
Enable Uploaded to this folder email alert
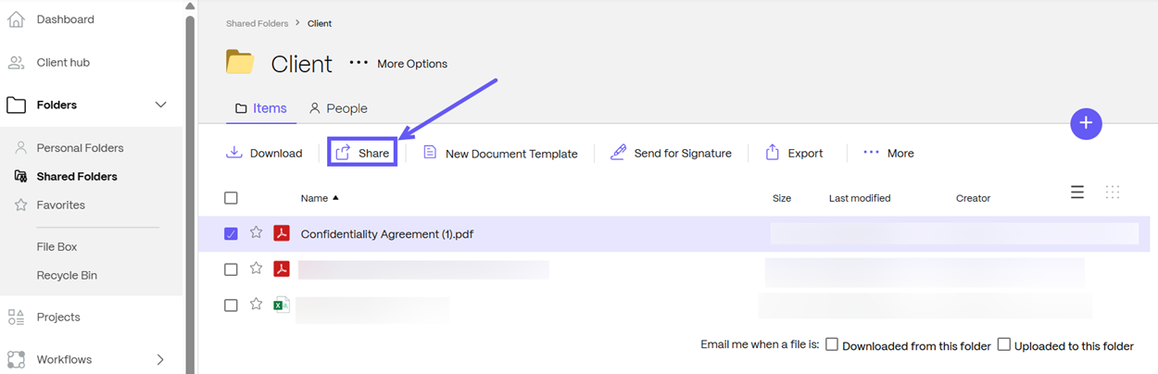pyautogui.click(x=1003, y=344)
